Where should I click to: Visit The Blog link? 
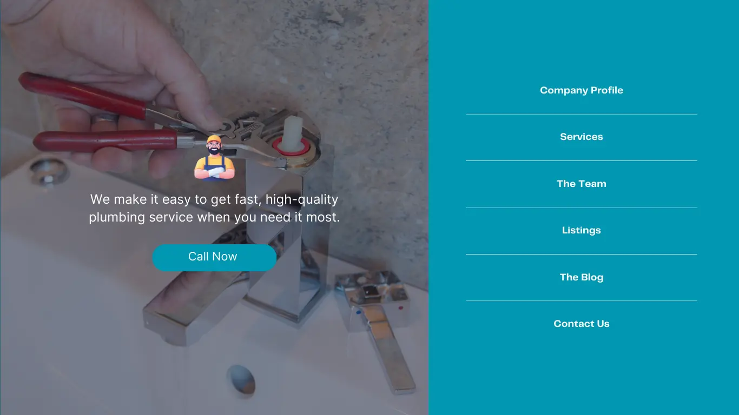582,277
